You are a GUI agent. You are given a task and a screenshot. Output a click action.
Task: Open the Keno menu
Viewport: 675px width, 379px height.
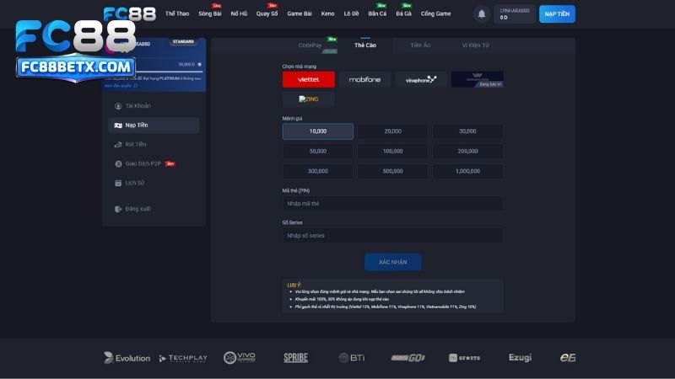coord(327,13)
